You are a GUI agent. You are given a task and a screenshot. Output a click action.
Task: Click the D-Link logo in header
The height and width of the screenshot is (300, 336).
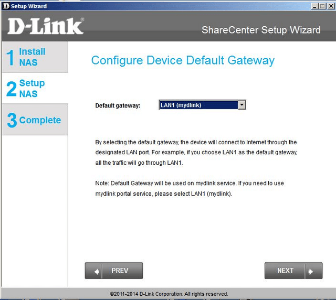46,26
